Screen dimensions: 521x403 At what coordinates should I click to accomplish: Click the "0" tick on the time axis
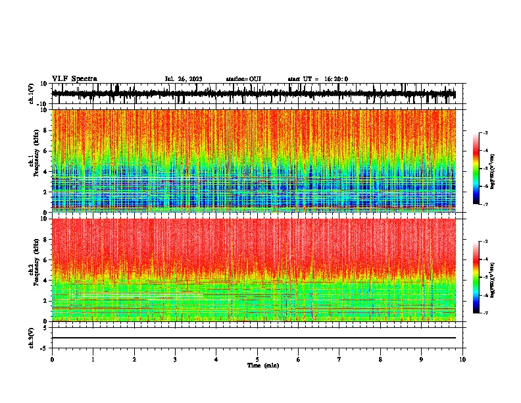tap(52, 360)
